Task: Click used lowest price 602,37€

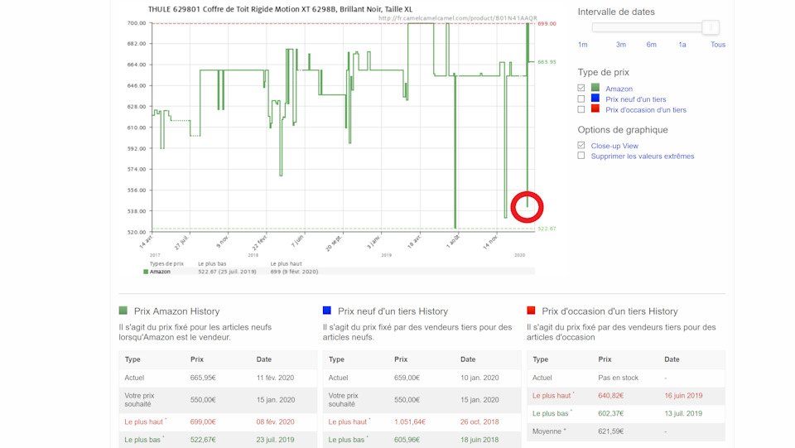Action: coord(610,413)
